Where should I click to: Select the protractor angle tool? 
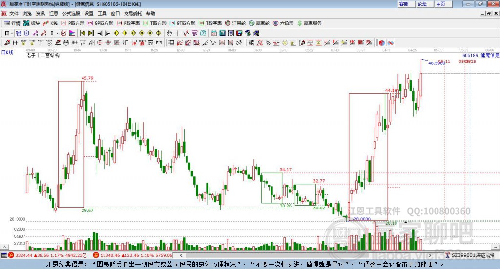click(x=91, y=42)
